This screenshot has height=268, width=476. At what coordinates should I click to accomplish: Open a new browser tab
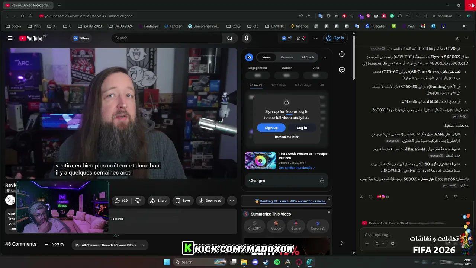click(x=59, y=5)
